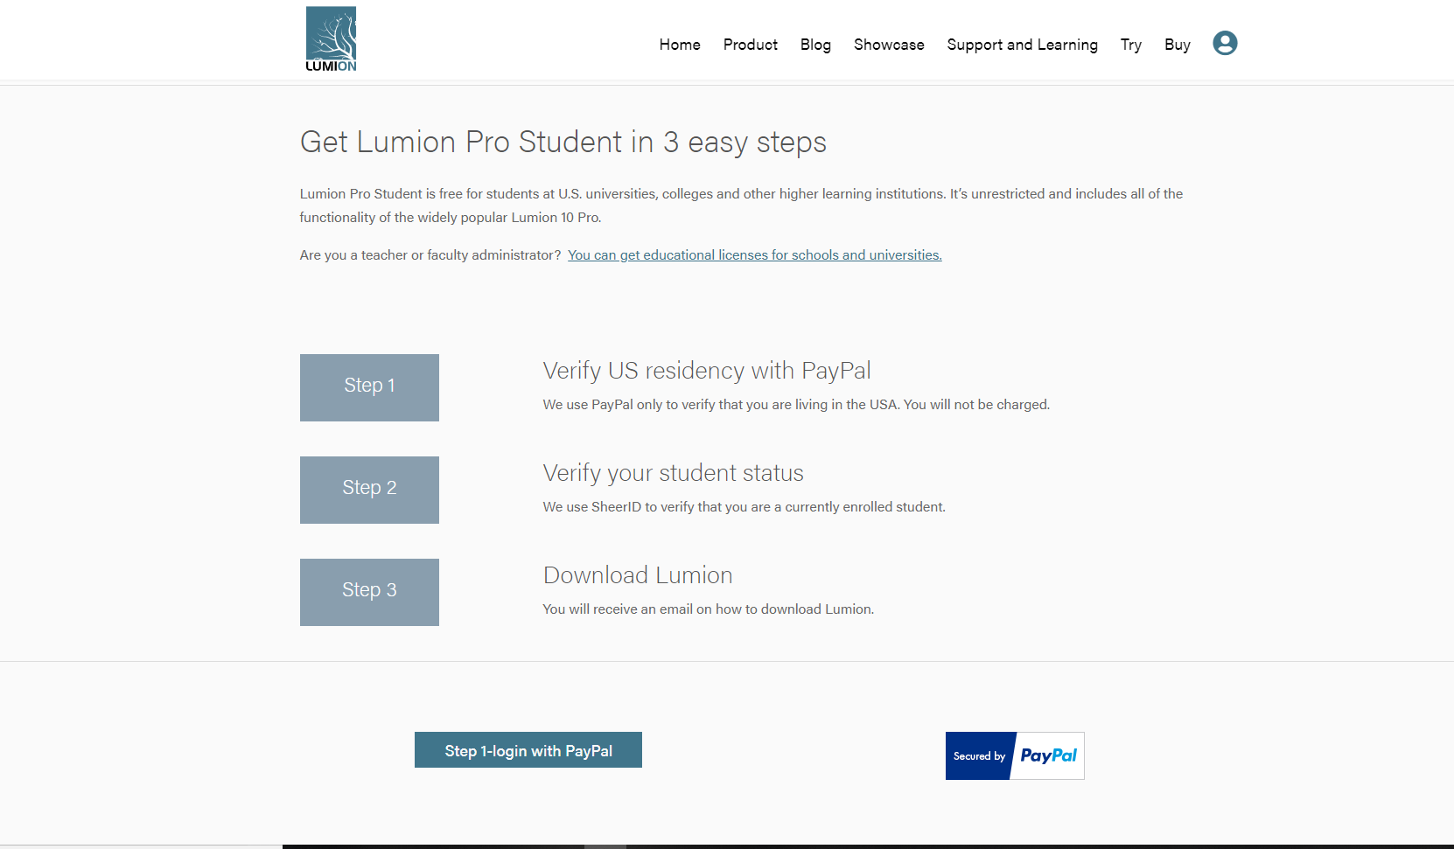
Task: Click the Download Lumion heading
Action: 638,575
